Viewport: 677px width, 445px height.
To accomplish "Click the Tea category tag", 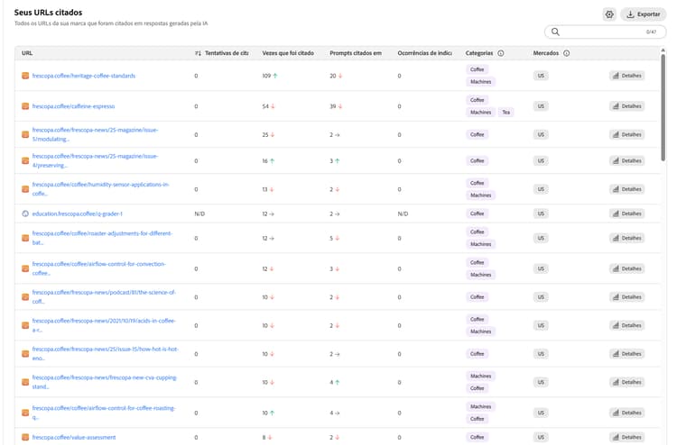I will (505, 113).
